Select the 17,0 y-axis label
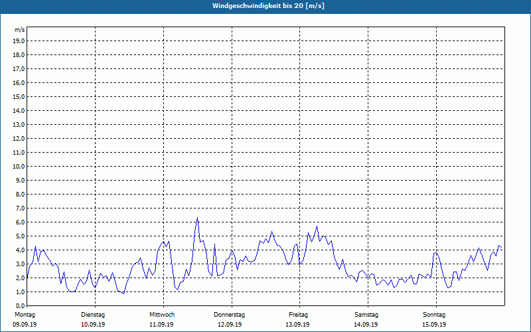Screen dimensions: 531x332 [x=18, y=69]
